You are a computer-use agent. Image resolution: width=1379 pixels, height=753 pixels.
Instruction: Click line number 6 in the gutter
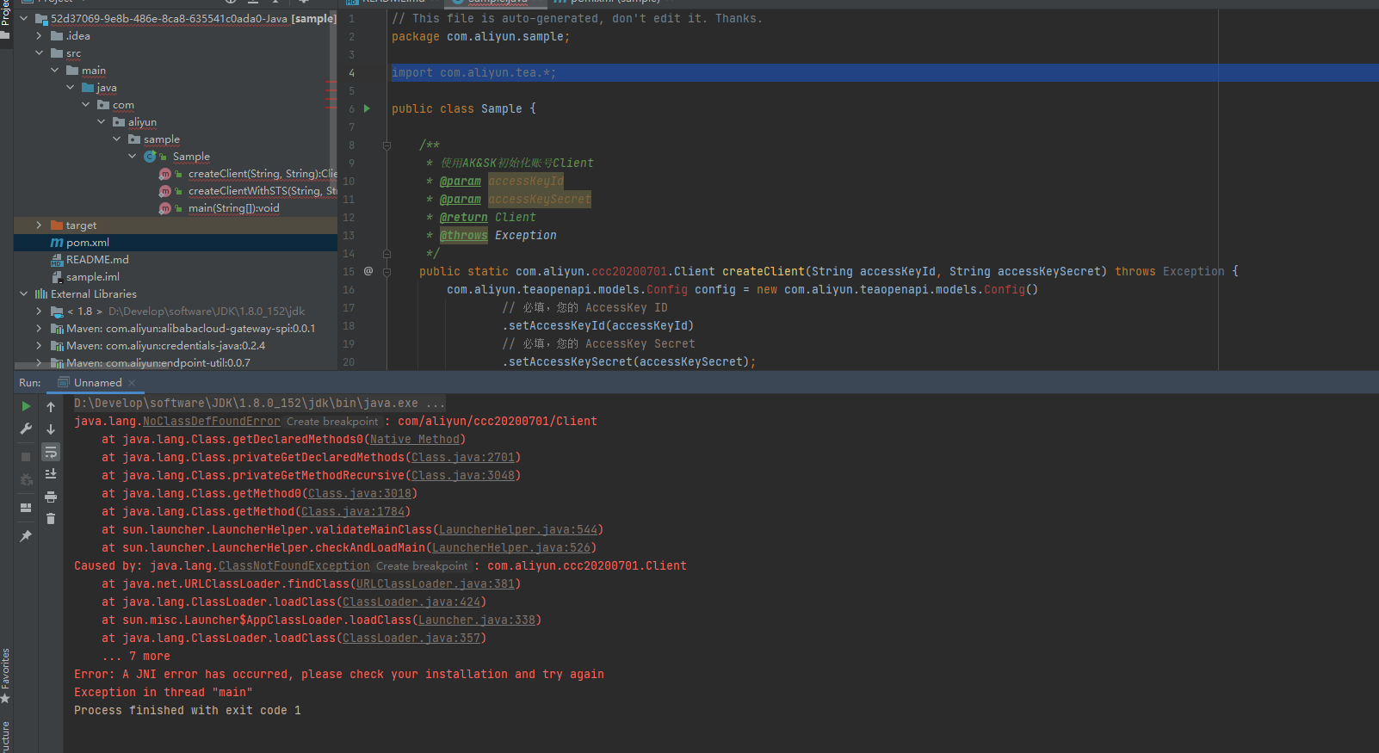point(351,109)
